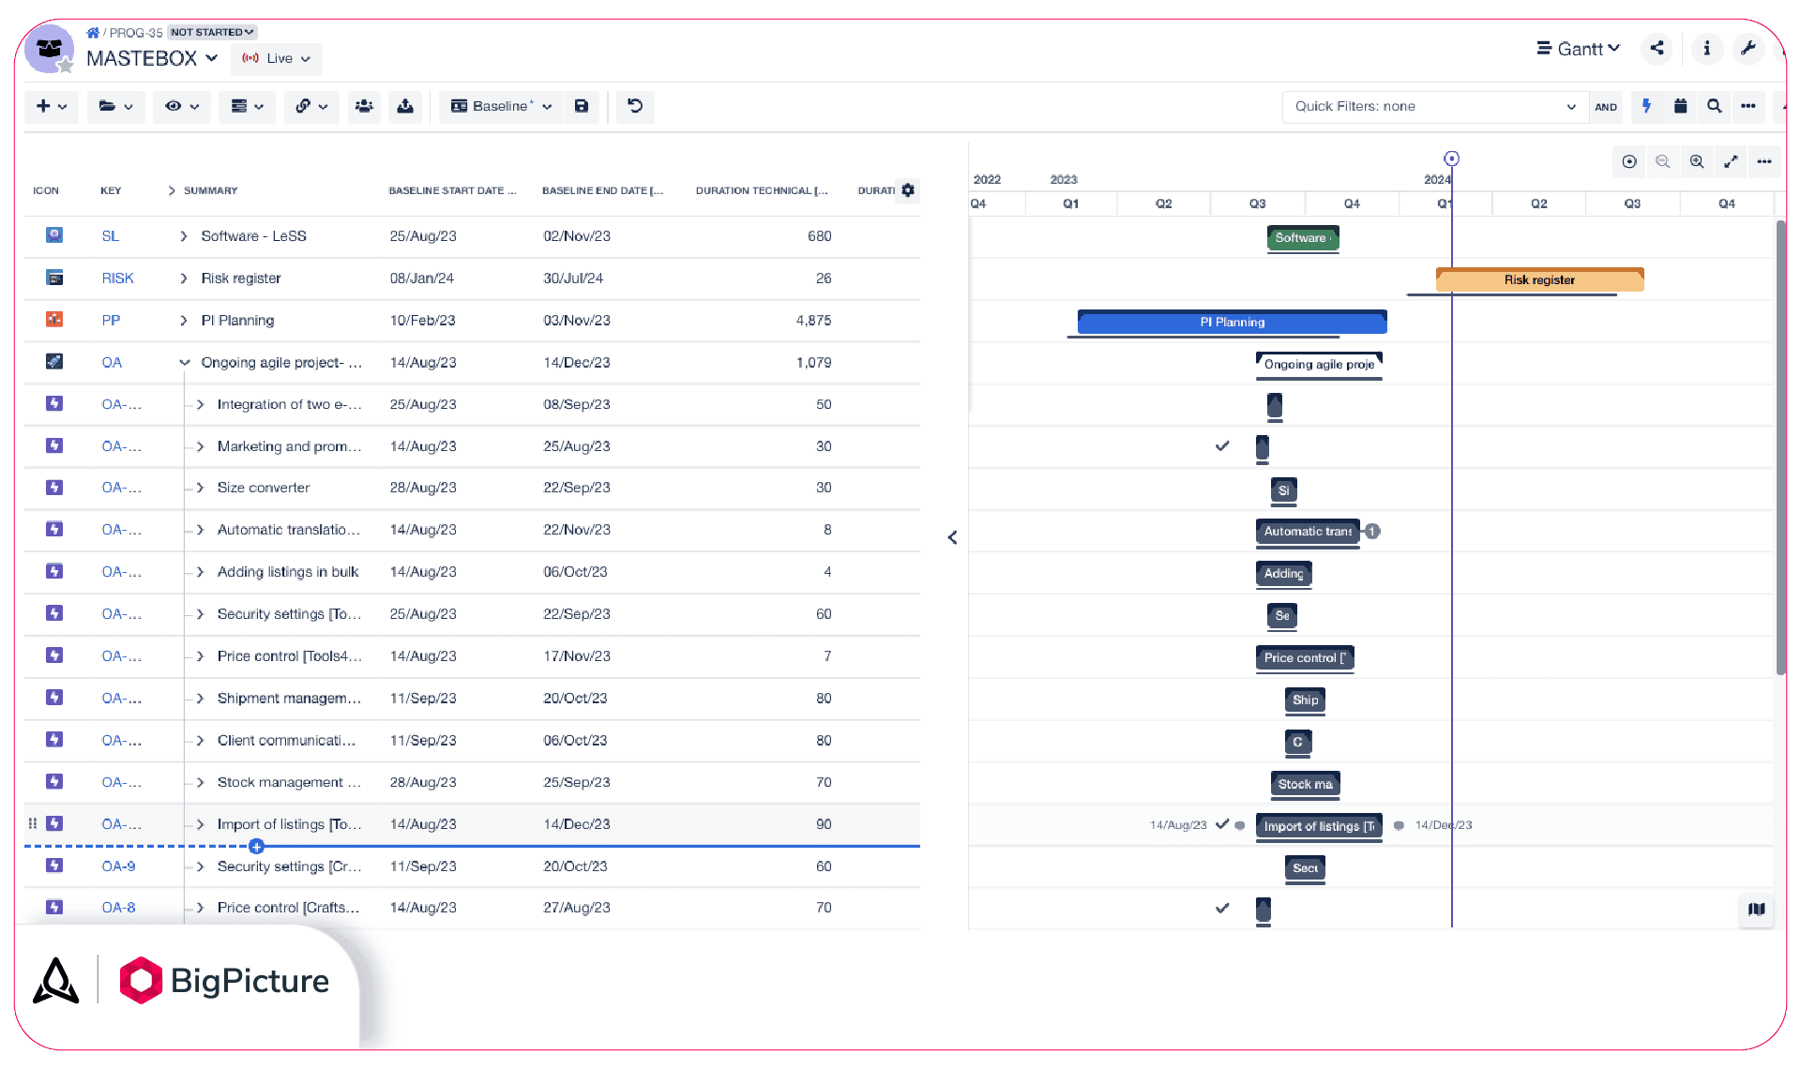Expand the PI Planning row

click(x=184, y=321)
